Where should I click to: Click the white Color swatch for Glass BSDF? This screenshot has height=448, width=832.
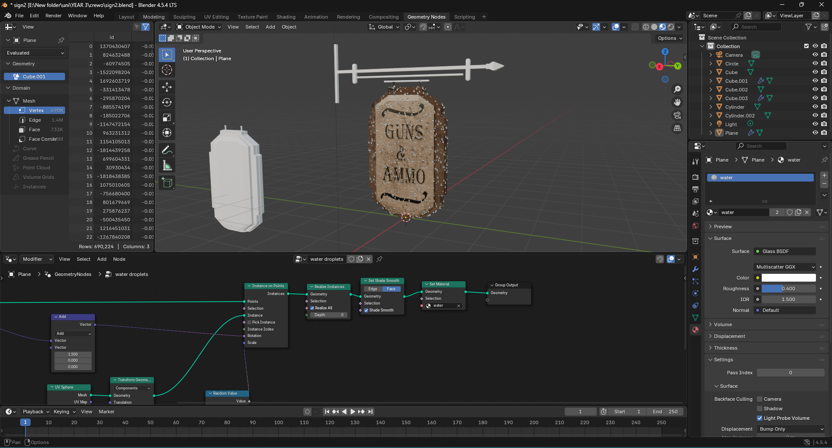[x=788, y=278]
